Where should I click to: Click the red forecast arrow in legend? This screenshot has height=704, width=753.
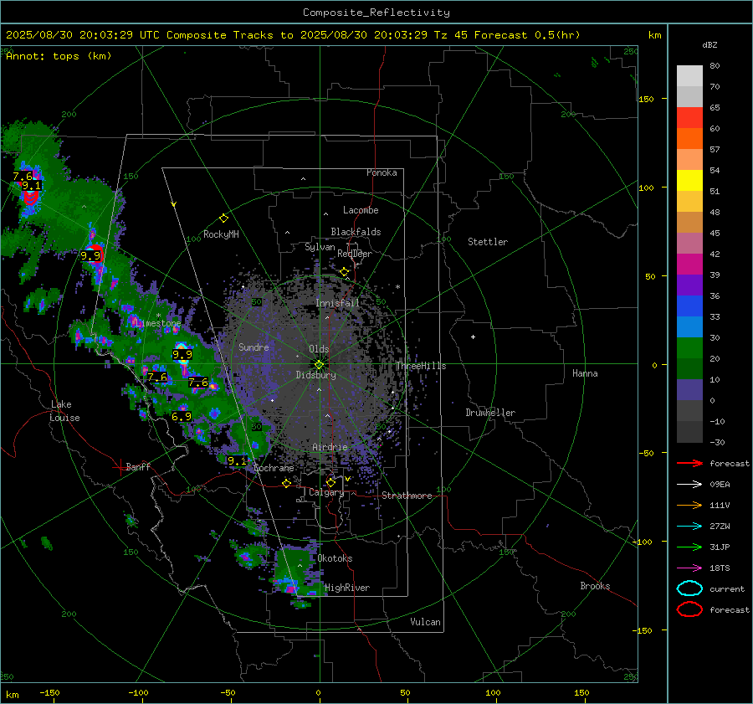689,463
